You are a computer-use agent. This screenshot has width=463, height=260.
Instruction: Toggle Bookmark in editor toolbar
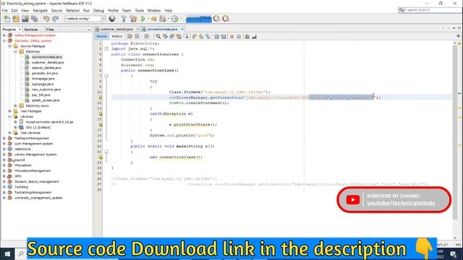click(208, 37)
